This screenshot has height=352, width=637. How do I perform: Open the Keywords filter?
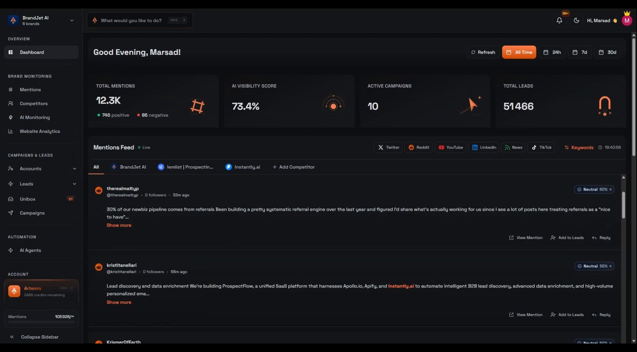pos(579,147)
